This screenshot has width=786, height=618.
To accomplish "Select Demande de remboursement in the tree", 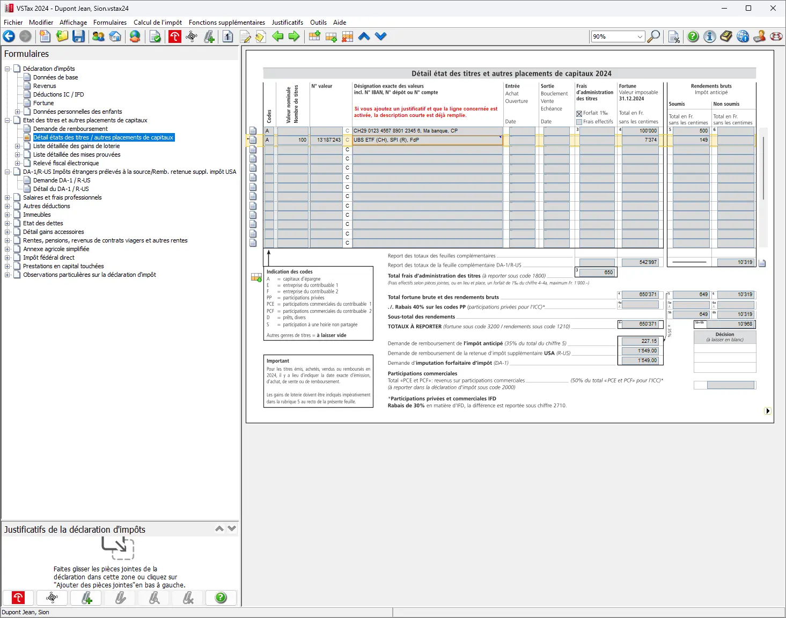I will click(x=70, y=129).
